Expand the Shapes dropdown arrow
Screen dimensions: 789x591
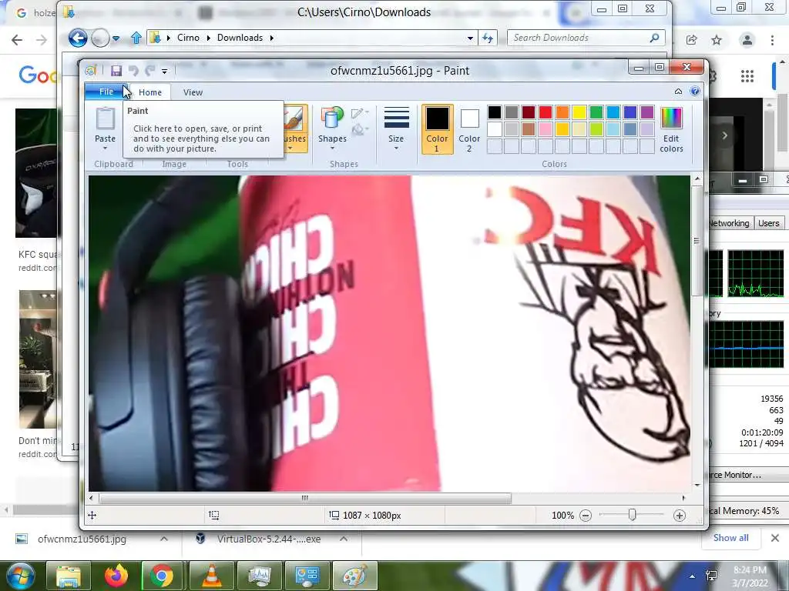[x=332, y=149]
